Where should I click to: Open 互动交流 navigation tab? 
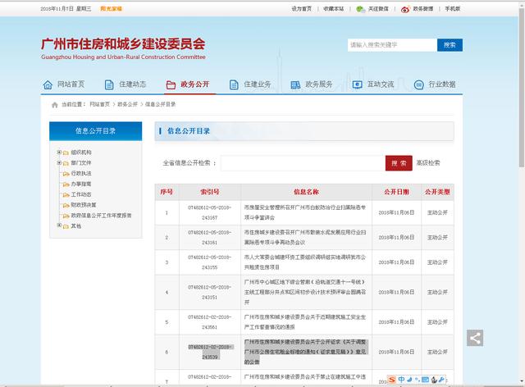tap(373, 84)
